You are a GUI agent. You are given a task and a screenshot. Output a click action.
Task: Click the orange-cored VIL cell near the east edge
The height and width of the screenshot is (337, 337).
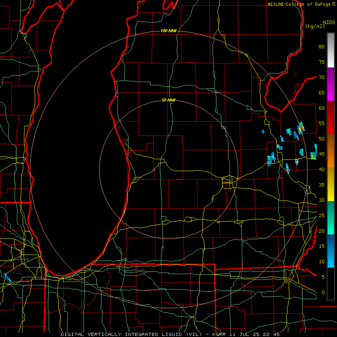pos(301,128)
